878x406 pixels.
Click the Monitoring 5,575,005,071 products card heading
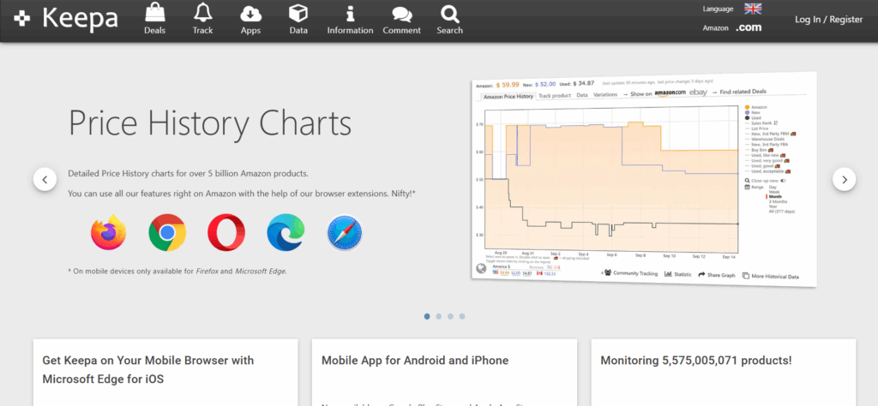(x=696, y=360)
